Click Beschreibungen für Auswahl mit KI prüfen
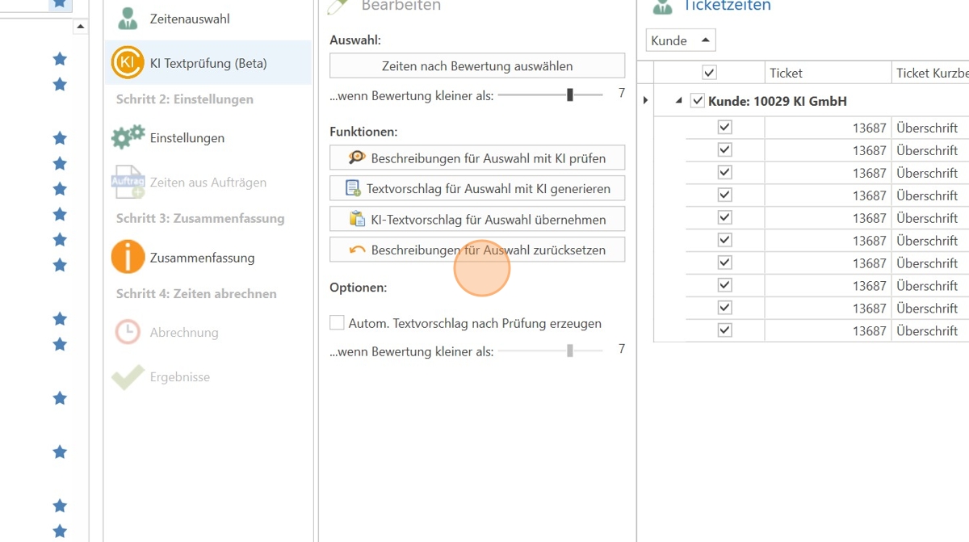This screenshot has height=542, width=969. (x=477, y=158)
